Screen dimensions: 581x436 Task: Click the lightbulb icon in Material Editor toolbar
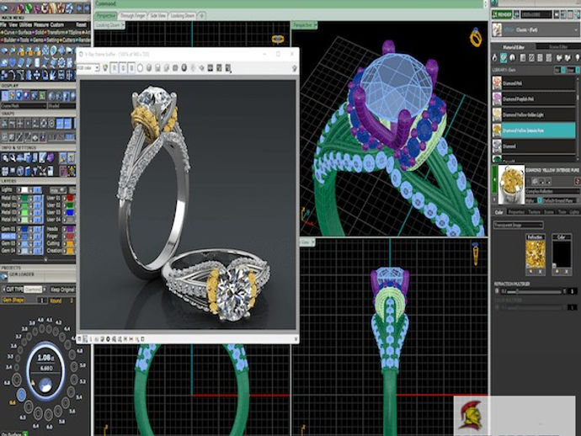[578, 58]
